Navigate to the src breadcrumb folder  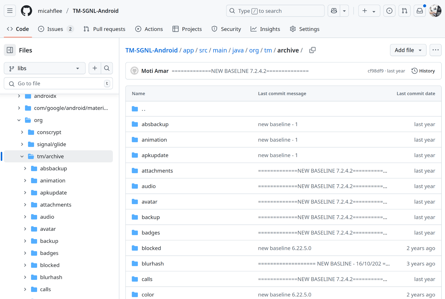[x=203, y=50]
